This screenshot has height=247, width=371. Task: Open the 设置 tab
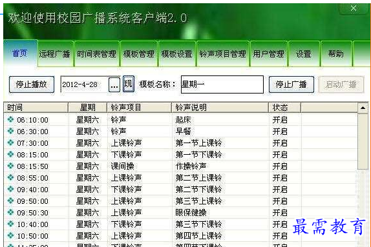[x=304, y=54]
